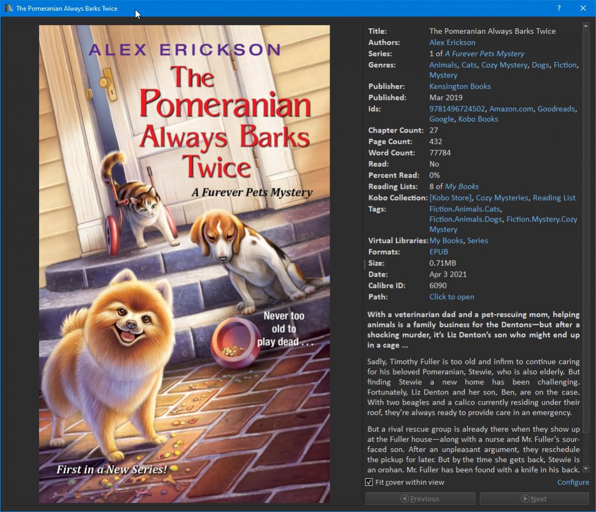Click the calibre books icon in title bar
The image size is (596, 512).
coord(9,8)
